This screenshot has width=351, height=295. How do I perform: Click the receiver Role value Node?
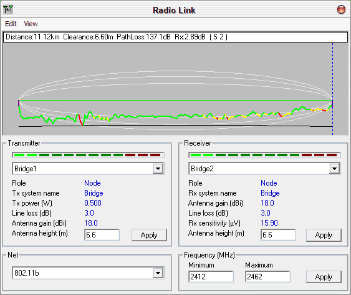[x=269, y=183]
